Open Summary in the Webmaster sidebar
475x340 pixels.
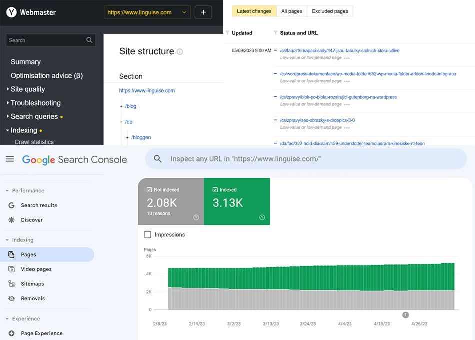click(26, 62)
